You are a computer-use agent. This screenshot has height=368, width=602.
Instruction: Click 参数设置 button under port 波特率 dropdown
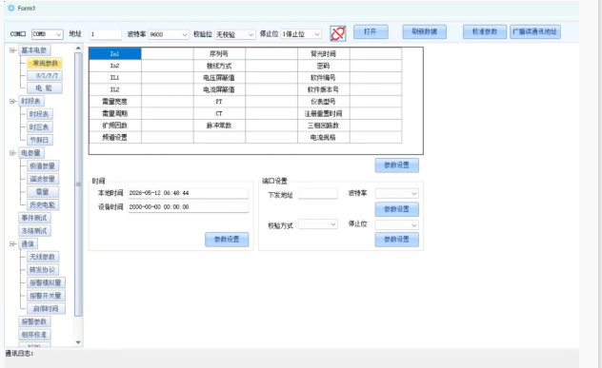[x=396, y=209]
